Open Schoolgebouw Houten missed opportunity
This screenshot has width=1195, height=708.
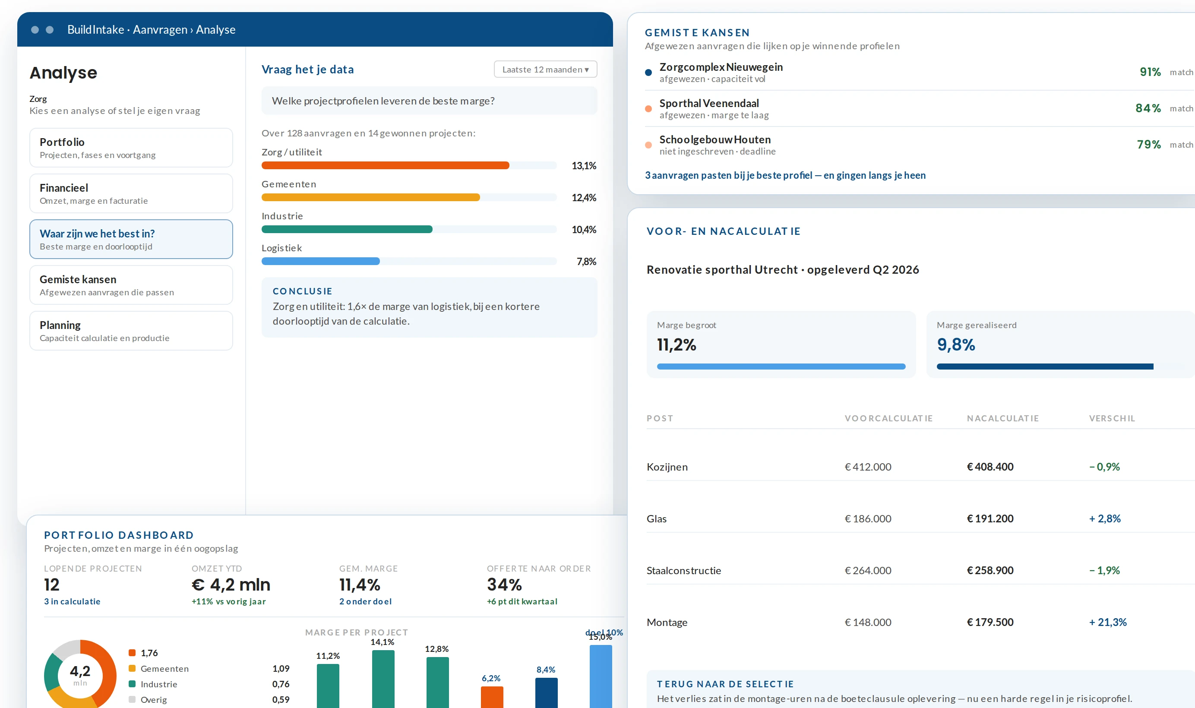tap(919, 145)
